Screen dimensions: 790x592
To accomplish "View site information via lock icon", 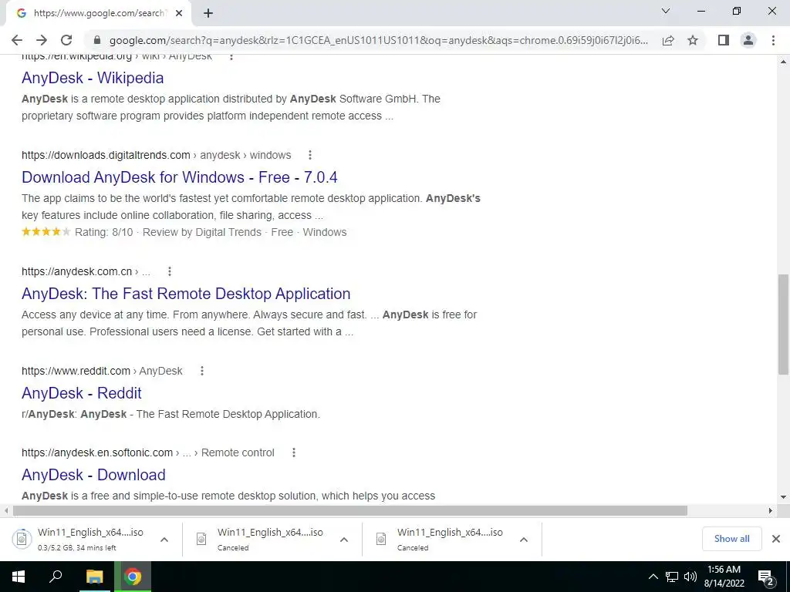I will tap(97, 40).
